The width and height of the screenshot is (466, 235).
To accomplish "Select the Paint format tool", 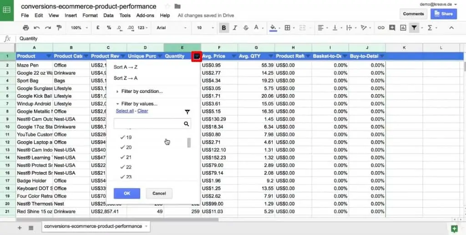I will point(59,28).
